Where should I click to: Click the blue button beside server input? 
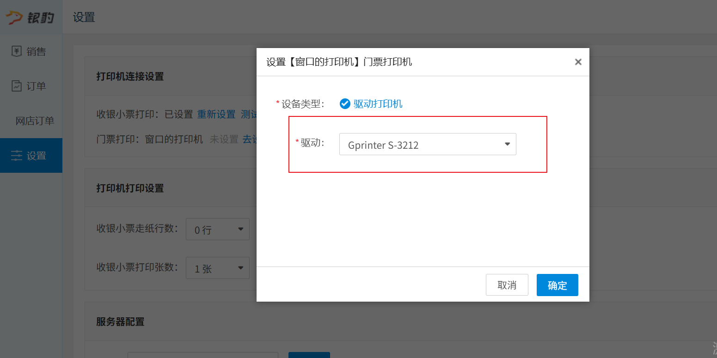(x=309, y=355)
